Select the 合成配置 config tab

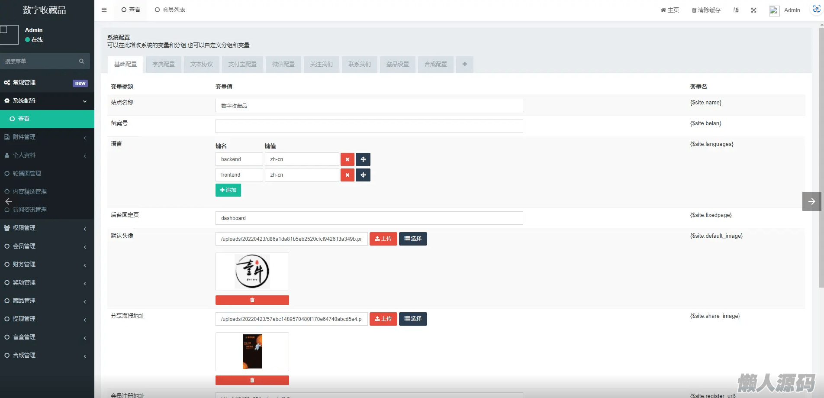point(436,65)
